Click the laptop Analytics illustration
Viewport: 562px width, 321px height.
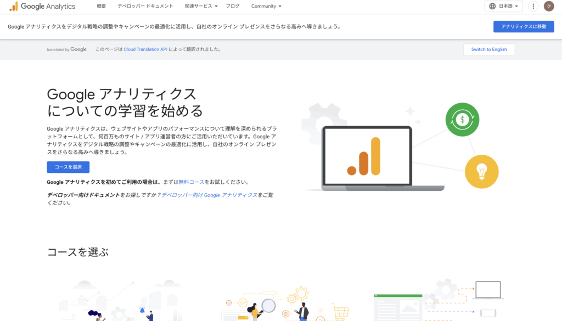tap(374, 157)
